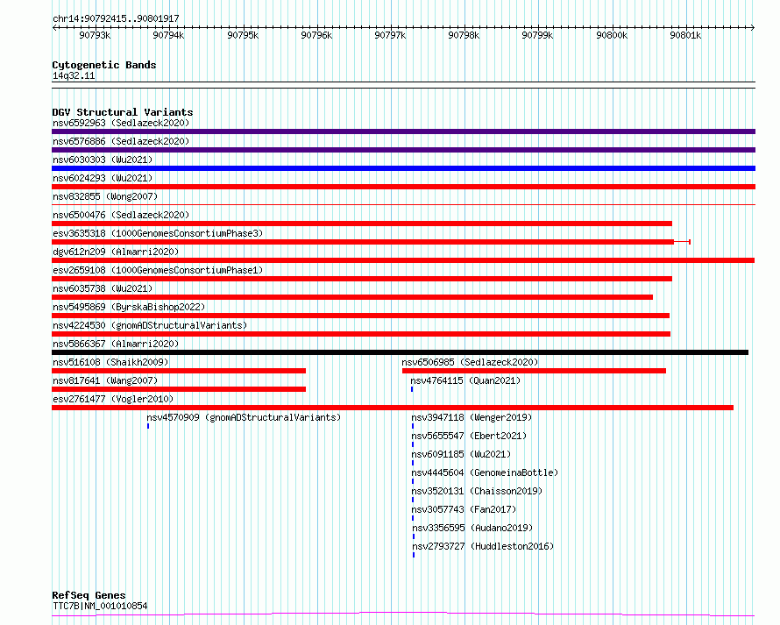Open nsv6035738 (Wu2021) variant
The width and height of the screenshot is (780, 625).
click(x=103, y=288)
